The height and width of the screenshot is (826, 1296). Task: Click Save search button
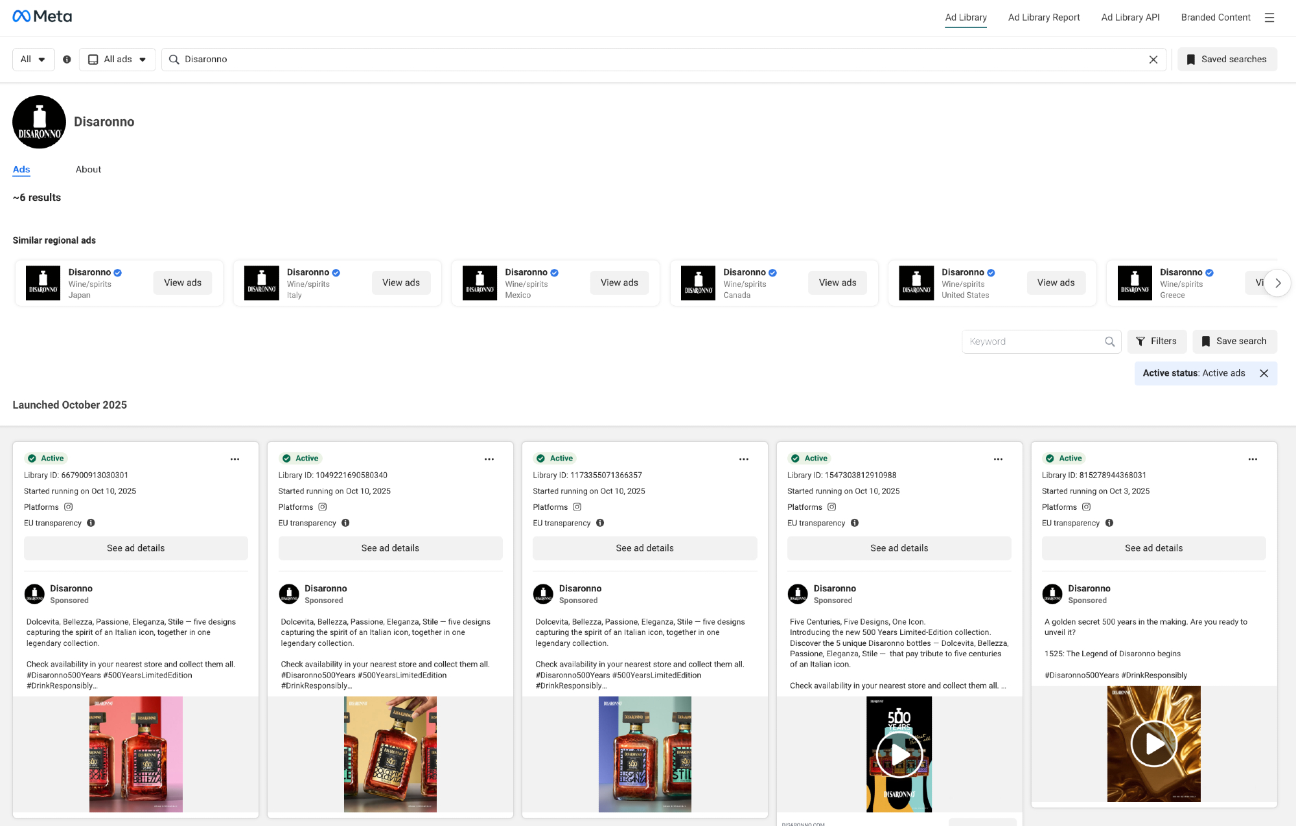click(x=1234, y=341)
